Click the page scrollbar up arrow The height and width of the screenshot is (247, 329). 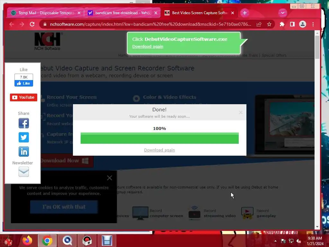click(317, 33)
